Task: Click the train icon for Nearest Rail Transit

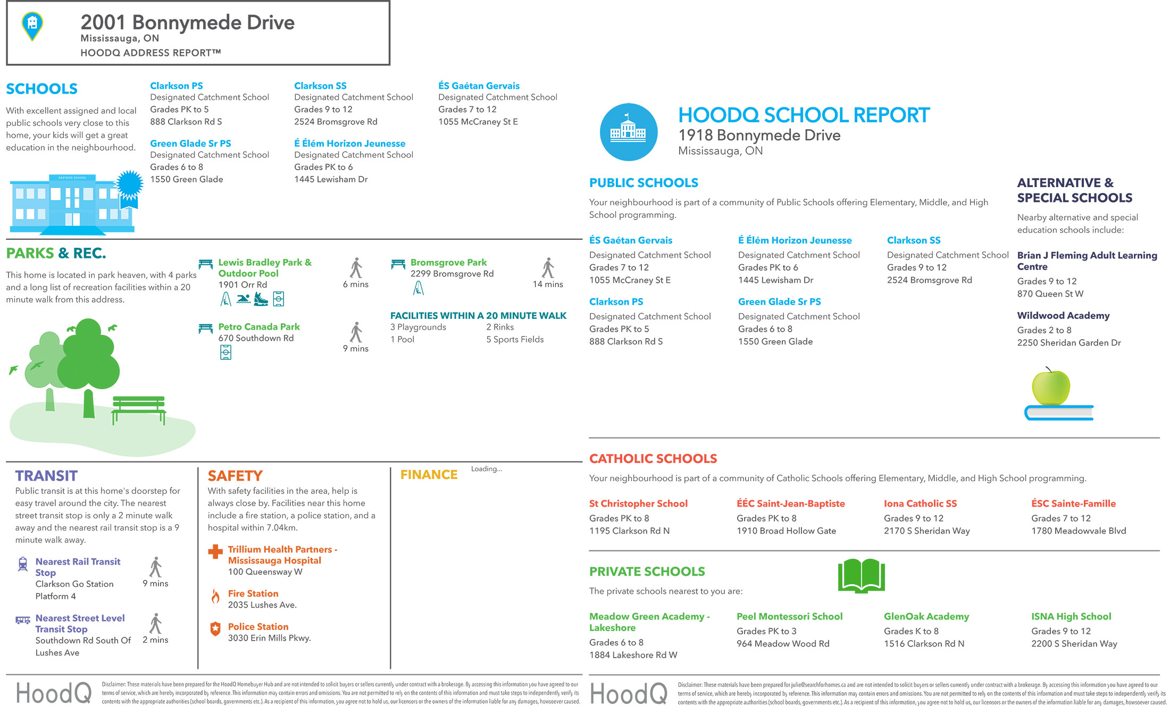Action: tap(23, 564)
